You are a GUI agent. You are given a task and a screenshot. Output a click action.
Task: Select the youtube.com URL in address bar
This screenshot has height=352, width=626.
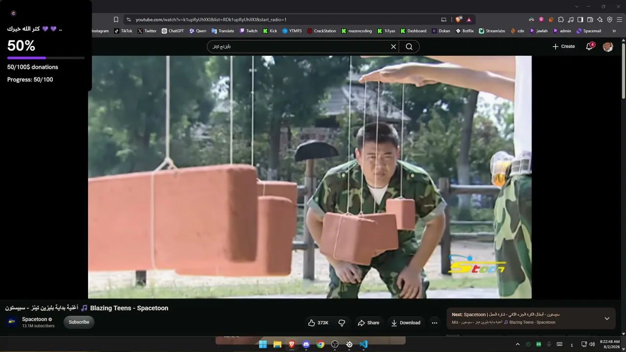[x=211, y=20]
